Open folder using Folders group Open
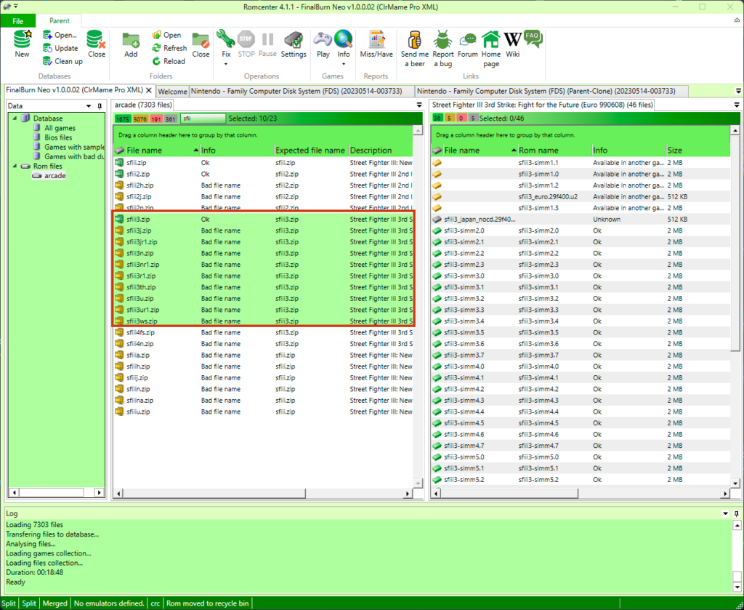The image size is (744, 610). tap(166, 35)
